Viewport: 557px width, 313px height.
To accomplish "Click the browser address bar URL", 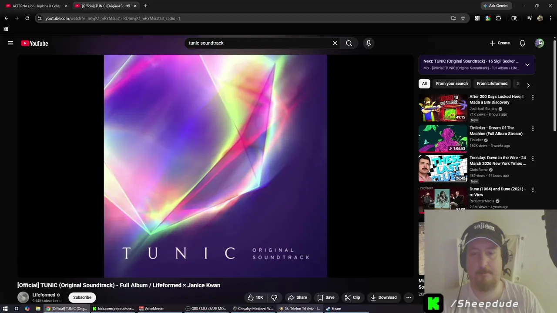I will click(113, 18).
